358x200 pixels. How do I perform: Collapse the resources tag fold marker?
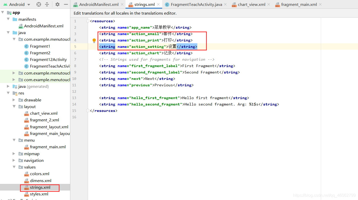pos(88,21)
